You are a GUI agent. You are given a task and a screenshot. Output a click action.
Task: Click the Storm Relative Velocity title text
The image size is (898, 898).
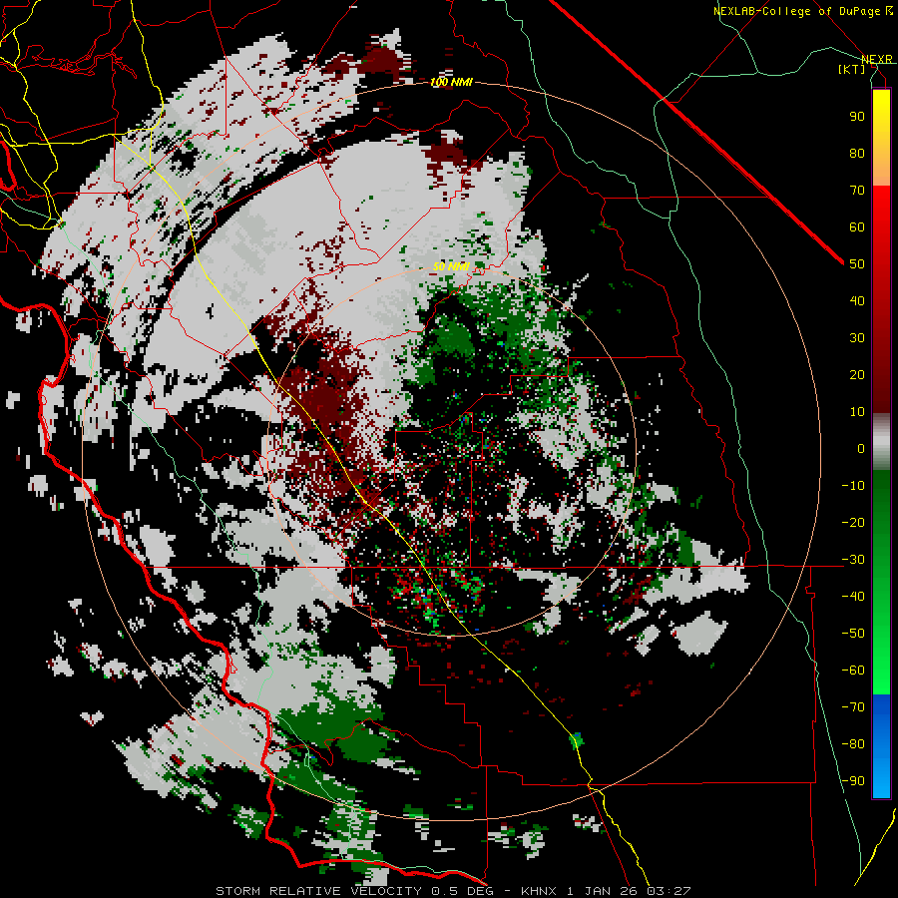tap(319, 891)
